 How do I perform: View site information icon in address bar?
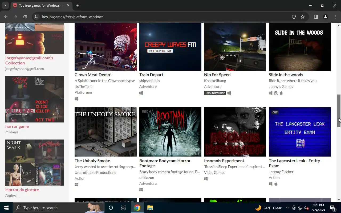(x=36, y=17)
